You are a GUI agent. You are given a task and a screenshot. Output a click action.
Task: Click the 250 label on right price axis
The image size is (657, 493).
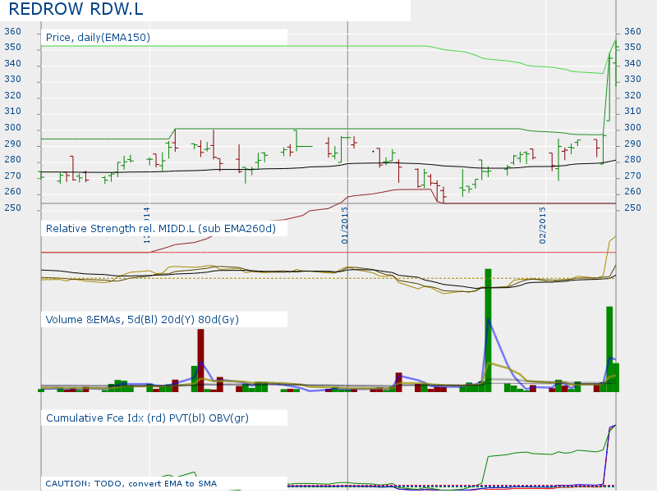pos(632,208)
